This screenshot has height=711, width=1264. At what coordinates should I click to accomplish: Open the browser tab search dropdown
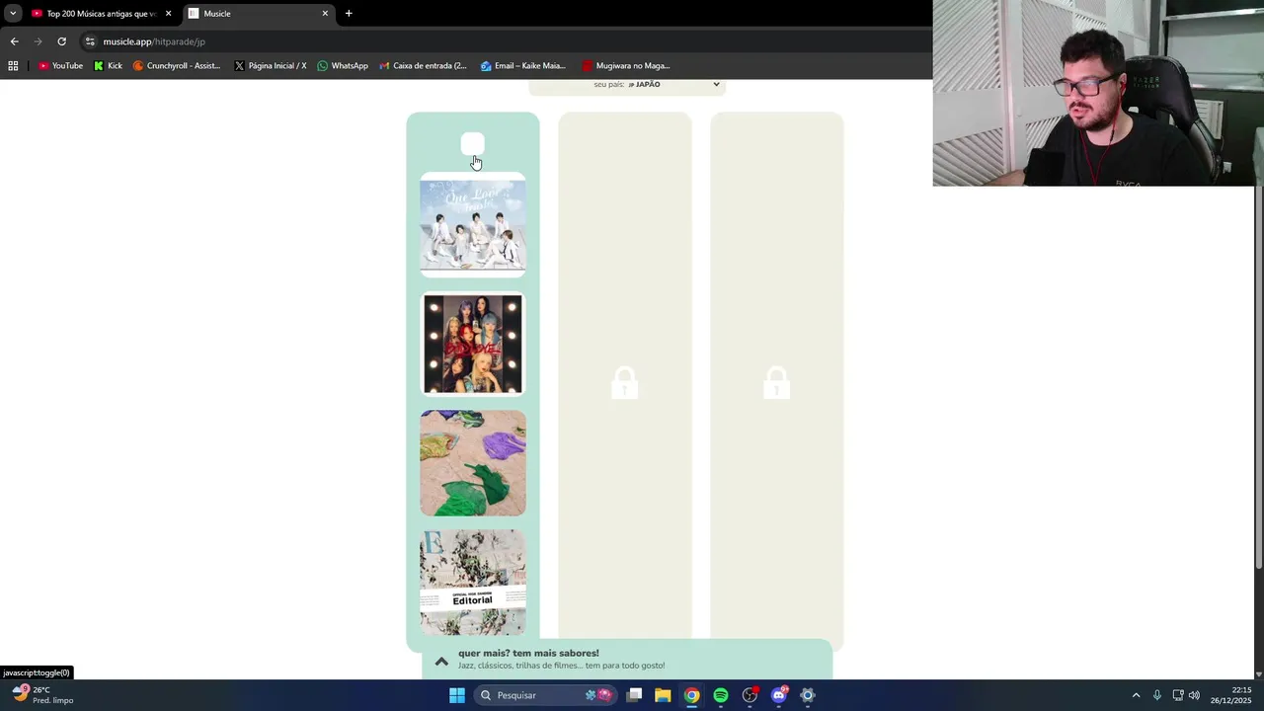tap(12, 13)
